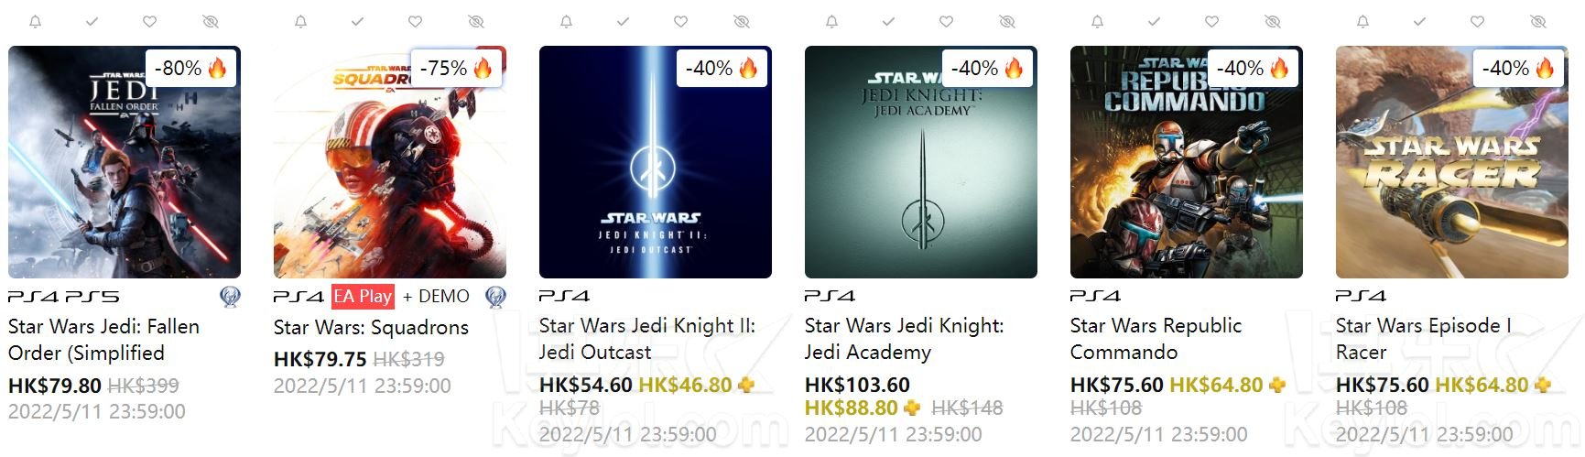Hide Jedi Outcast using the crossed-eye icon
Viewport: 1585px width, 457px height.
[x=742, y=21]
